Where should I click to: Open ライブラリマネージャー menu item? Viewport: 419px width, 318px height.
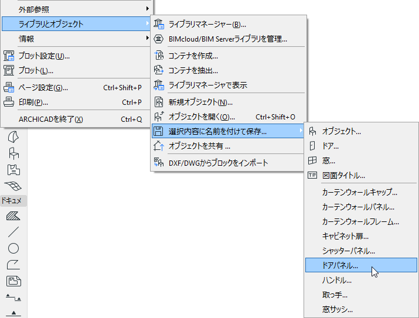207,24
